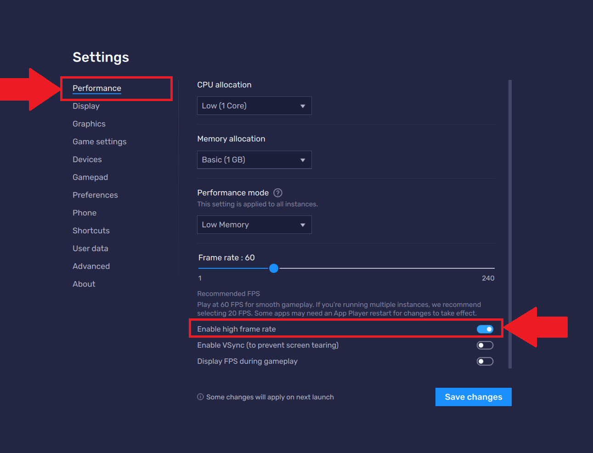Open the Performance mode Low Memory dropdown

(x=254, y=225)
